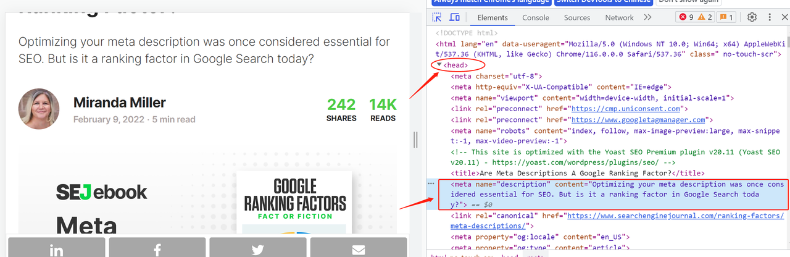Share article via email envelope icon

click(x=358, y=249)
